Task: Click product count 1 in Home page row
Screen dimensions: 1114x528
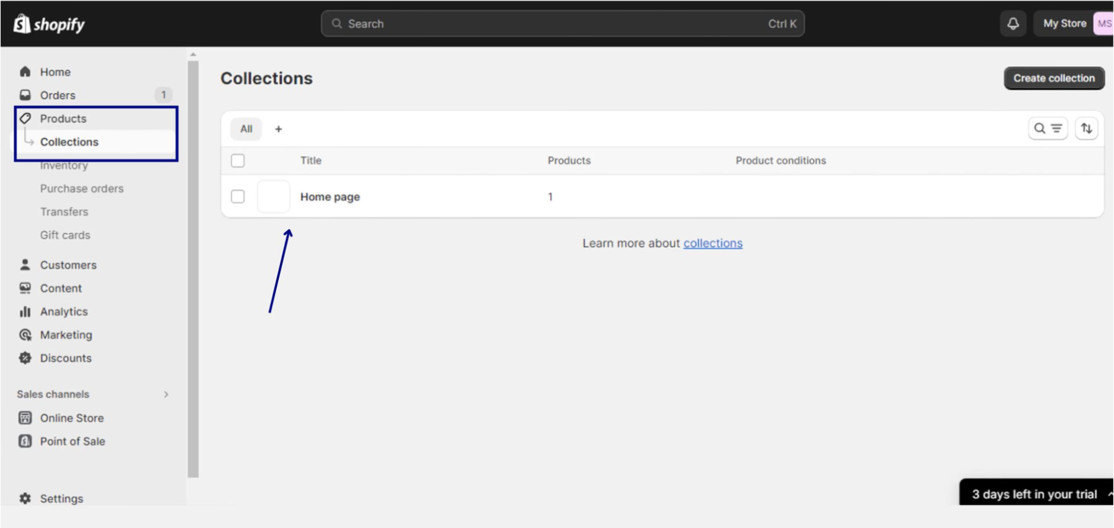Action: (550, 197)
